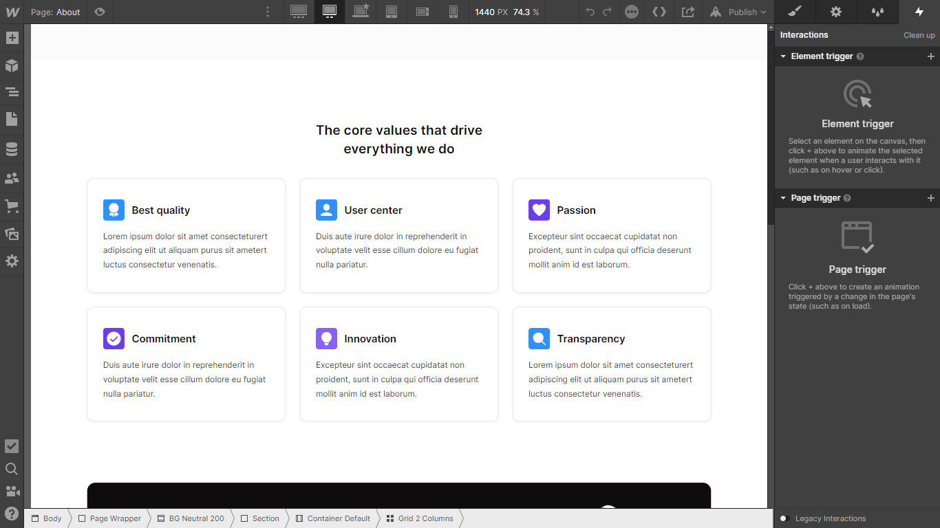Switch to the Interactions lightning bolt tab

pos(919,12)
